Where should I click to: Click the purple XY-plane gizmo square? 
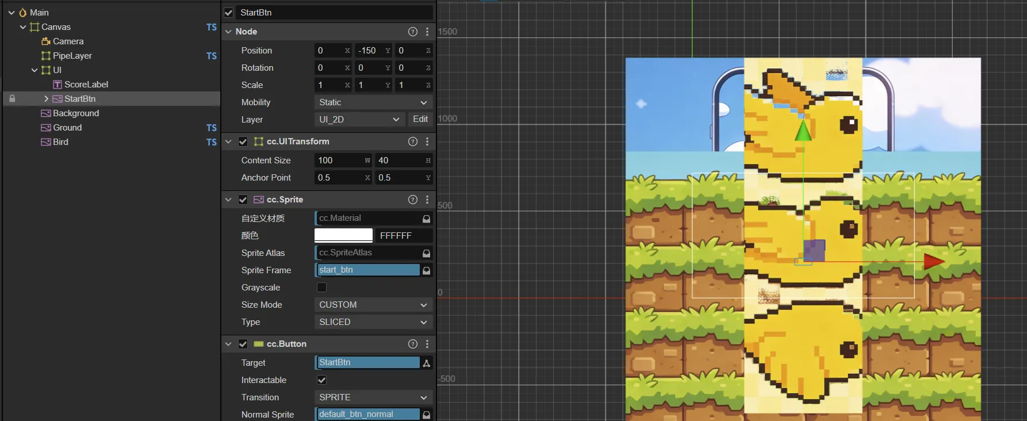point(814,250)
